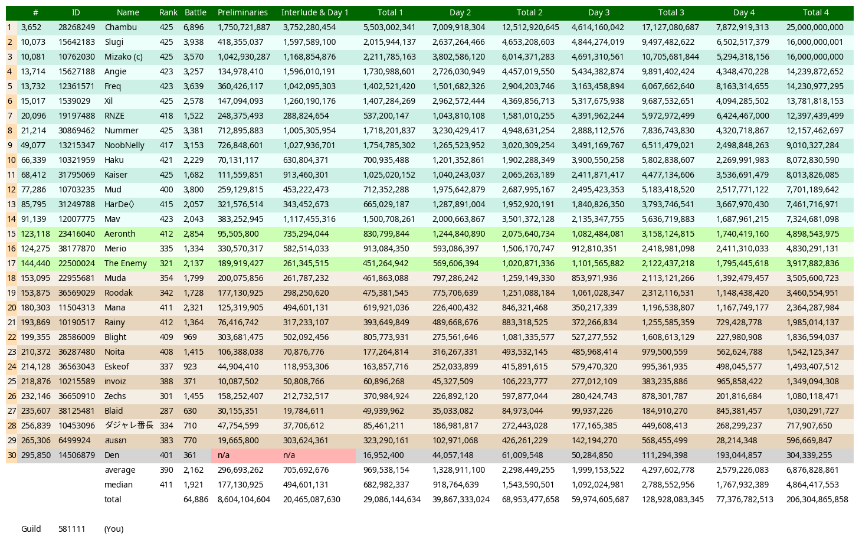Click the 'Name' column header

point(128,12)
